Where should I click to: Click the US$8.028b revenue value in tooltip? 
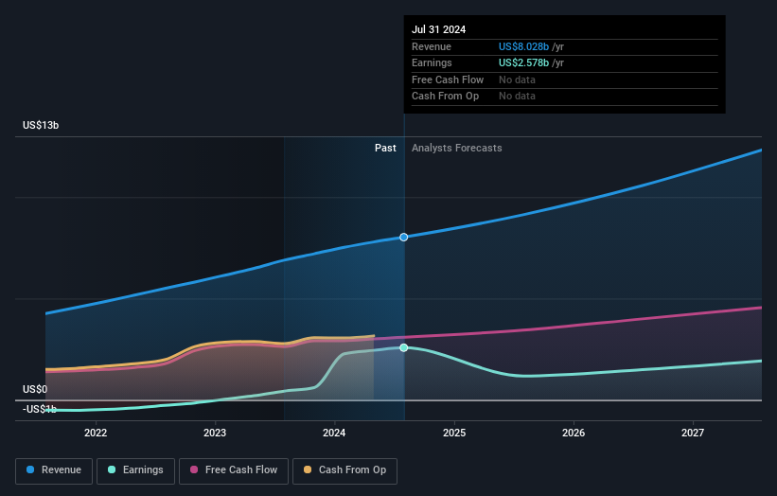coord(523,46)
